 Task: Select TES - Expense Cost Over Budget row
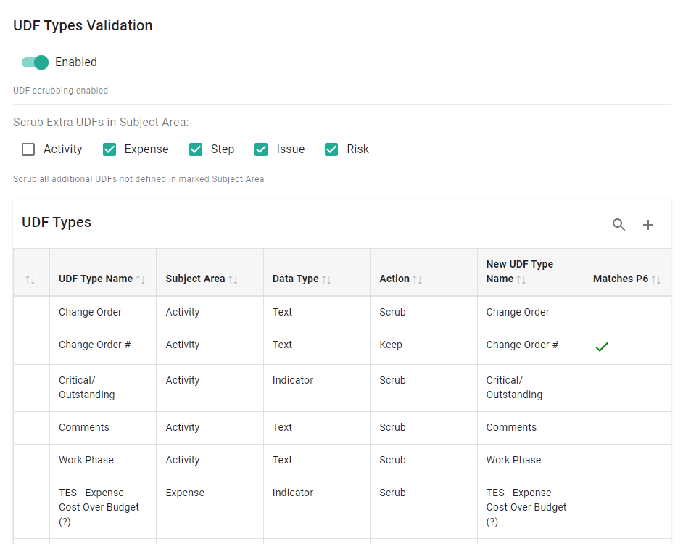[x=99, y=507]
